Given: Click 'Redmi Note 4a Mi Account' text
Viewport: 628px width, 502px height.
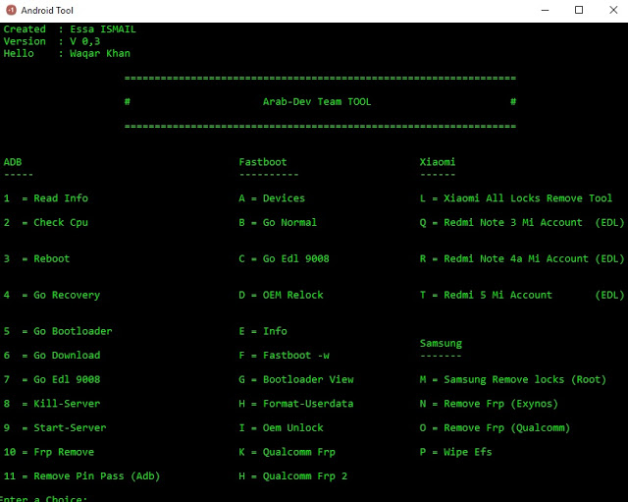Looking at the screenshot, I should (516, 258).
